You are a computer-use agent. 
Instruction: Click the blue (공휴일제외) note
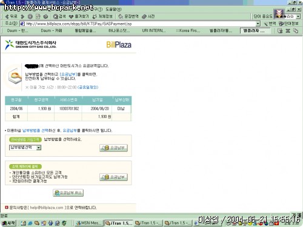(88, 87)
